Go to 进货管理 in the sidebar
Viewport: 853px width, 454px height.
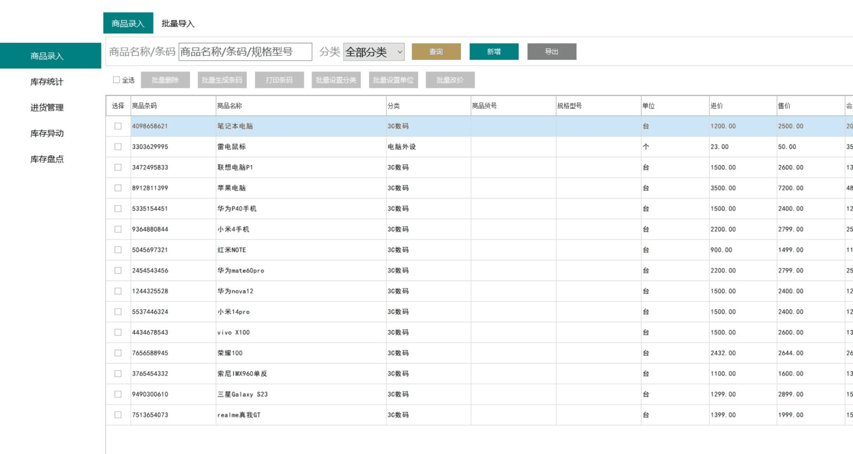coord(47,107)
